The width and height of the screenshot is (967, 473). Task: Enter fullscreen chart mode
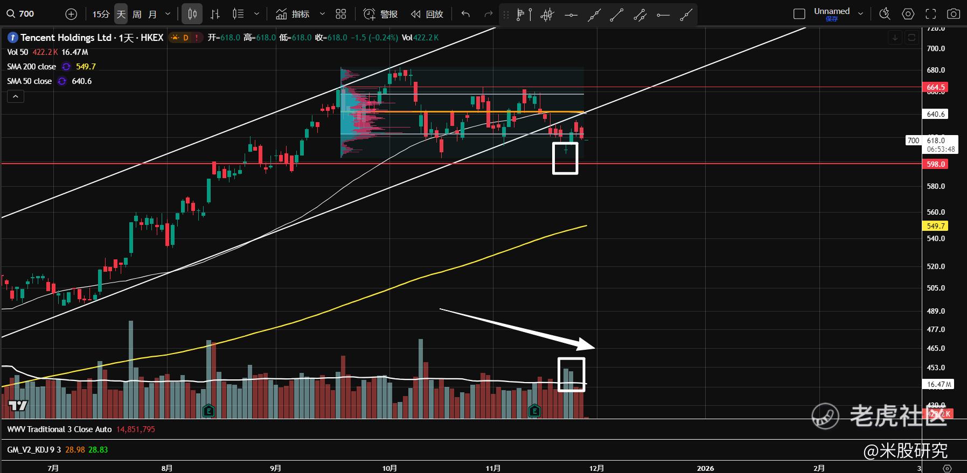coord(931,14)
